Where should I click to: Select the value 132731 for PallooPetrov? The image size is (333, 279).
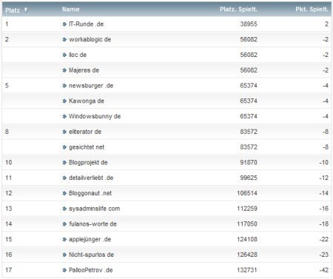(247, 270)
